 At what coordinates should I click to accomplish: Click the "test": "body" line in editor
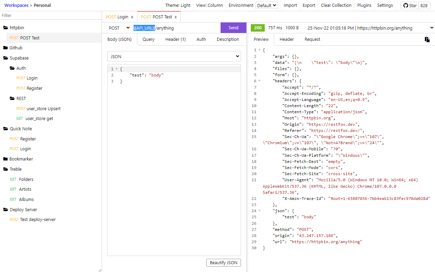coord(146,75)
